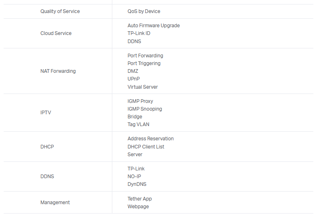Viewport: 317px width, 218px height.
Task: Click the IGMP Proxy entry
Action: click(x=140, y=101)
